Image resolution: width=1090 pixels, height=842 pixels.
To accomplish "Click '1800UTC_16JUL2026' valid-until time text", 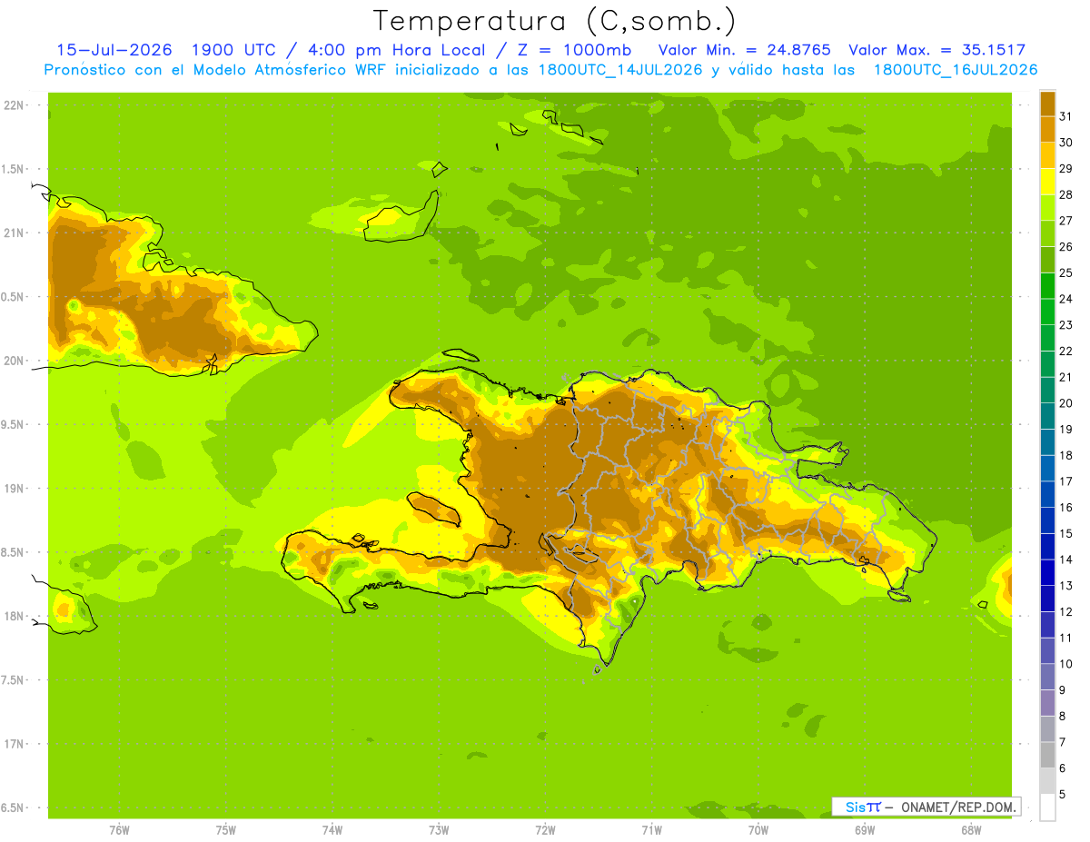I will click(956, 70).
